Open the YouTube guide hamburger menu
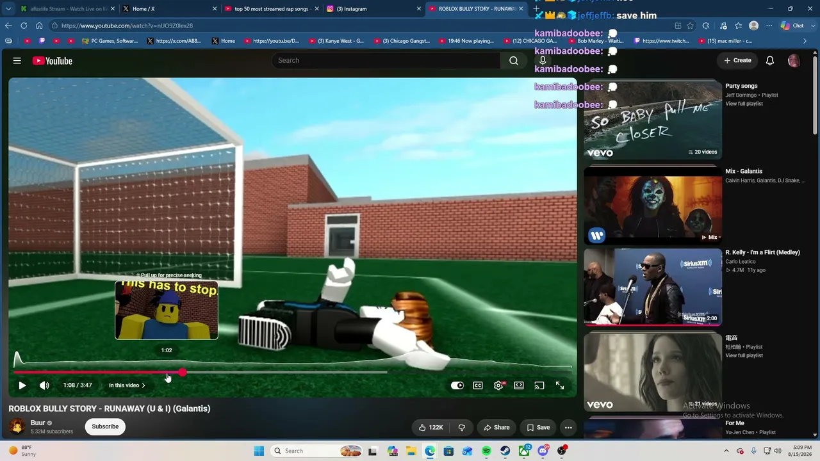The width and height of the screenshot is (820, 461). (17, 61)
